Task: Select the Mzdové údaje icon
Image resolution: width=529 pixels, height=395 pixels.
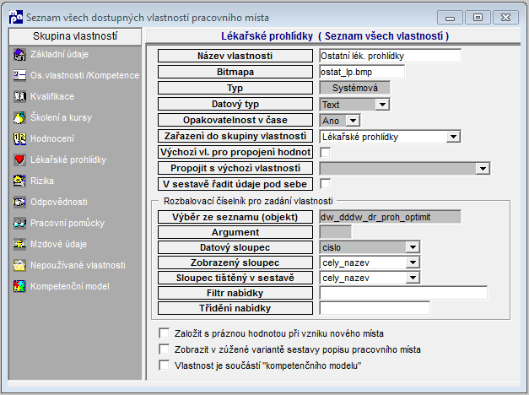Action: [x=19, y=244]
